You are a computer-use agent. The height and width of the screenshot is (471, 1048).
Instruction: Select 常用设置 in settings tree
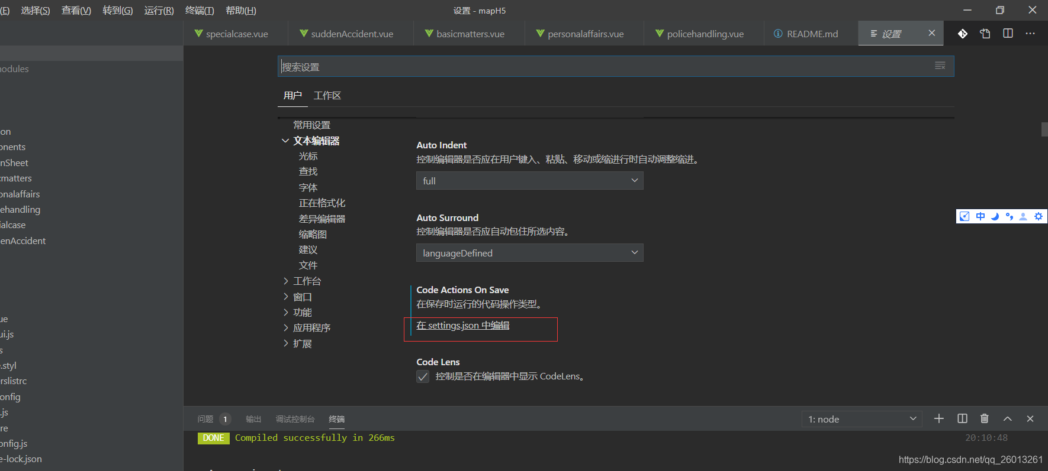[x=312, y=125]
